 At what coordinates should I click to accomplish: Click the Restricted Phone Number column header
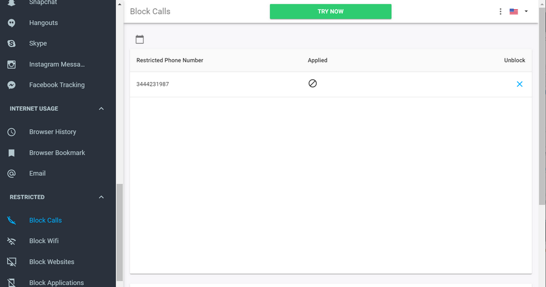click(x=170, y=60)
